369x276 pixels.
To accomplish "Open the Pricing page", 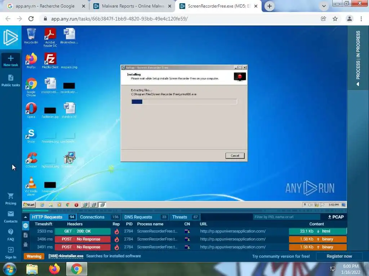I will click(10, 199).
